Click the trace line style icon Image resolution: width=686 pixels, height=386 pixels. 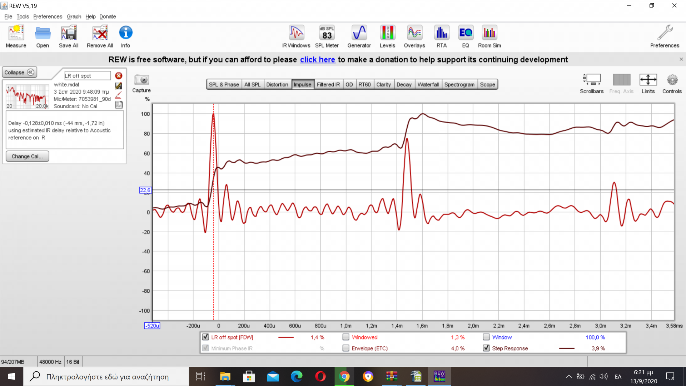tap(119, 95)
